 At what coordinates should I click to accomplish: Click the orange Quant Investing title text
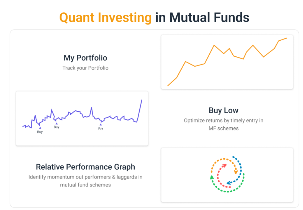[x=106, y=18]
